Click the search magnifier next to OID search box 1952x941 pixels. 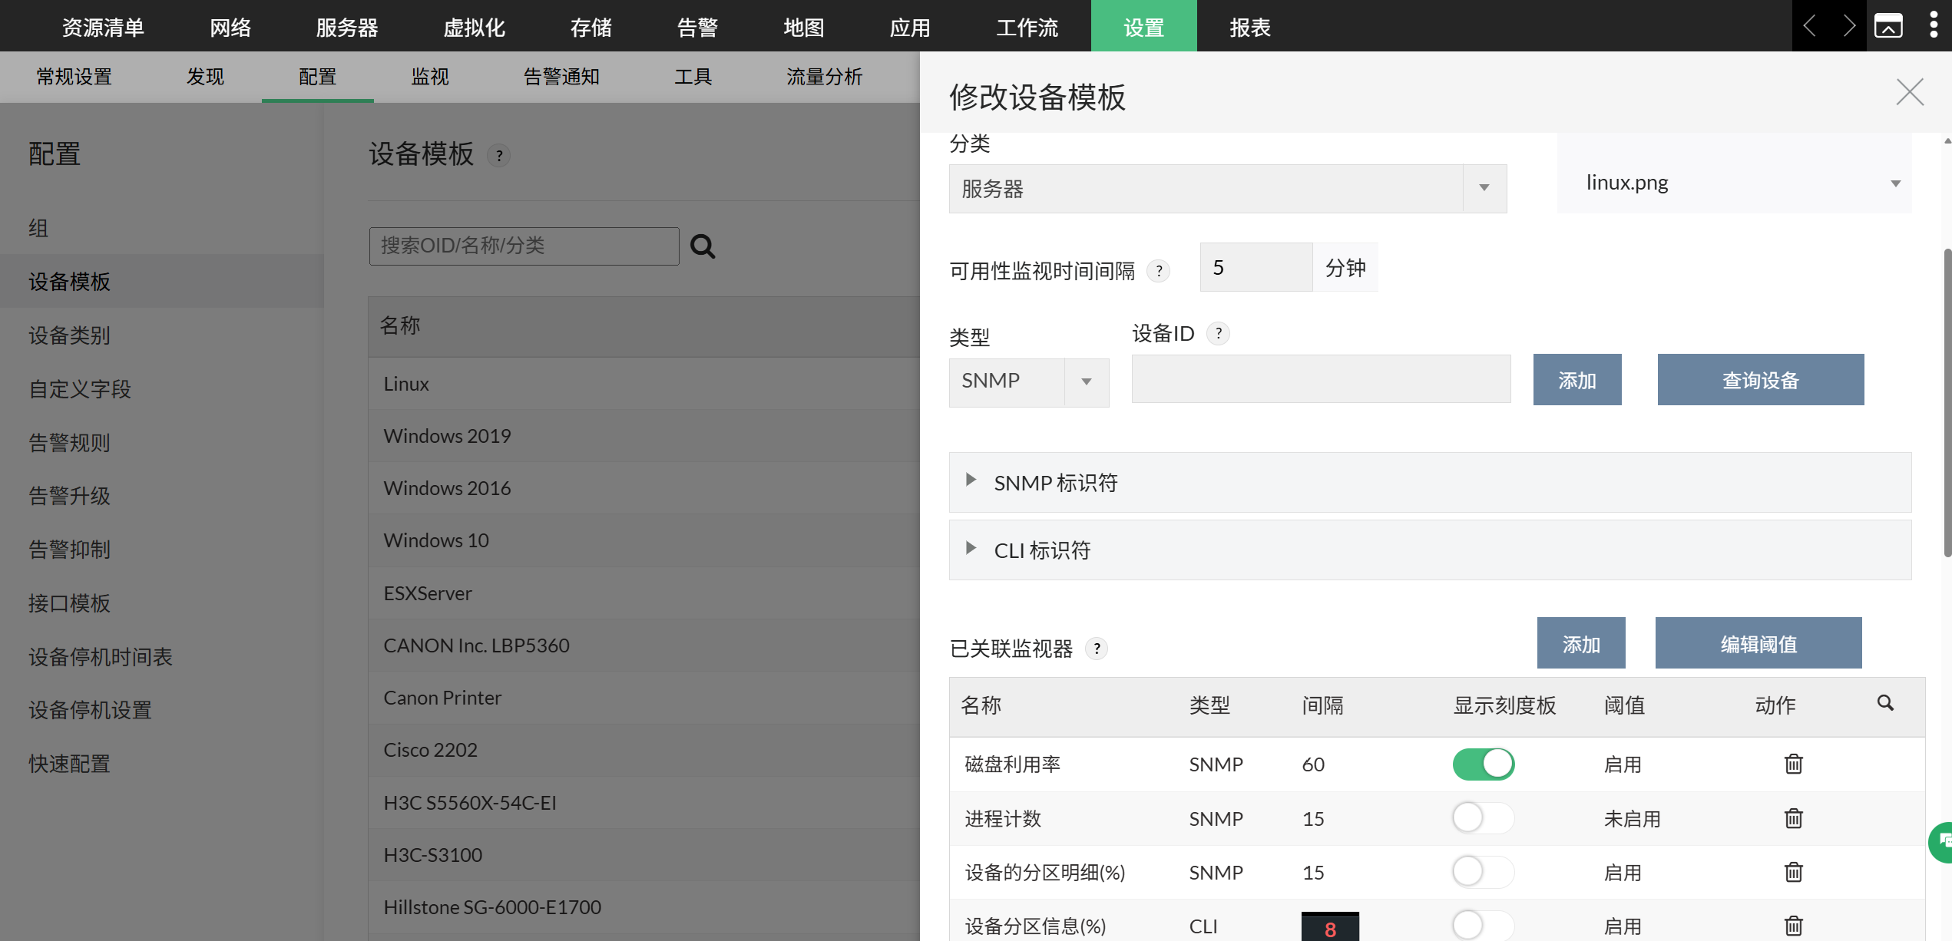coord(703,246)
